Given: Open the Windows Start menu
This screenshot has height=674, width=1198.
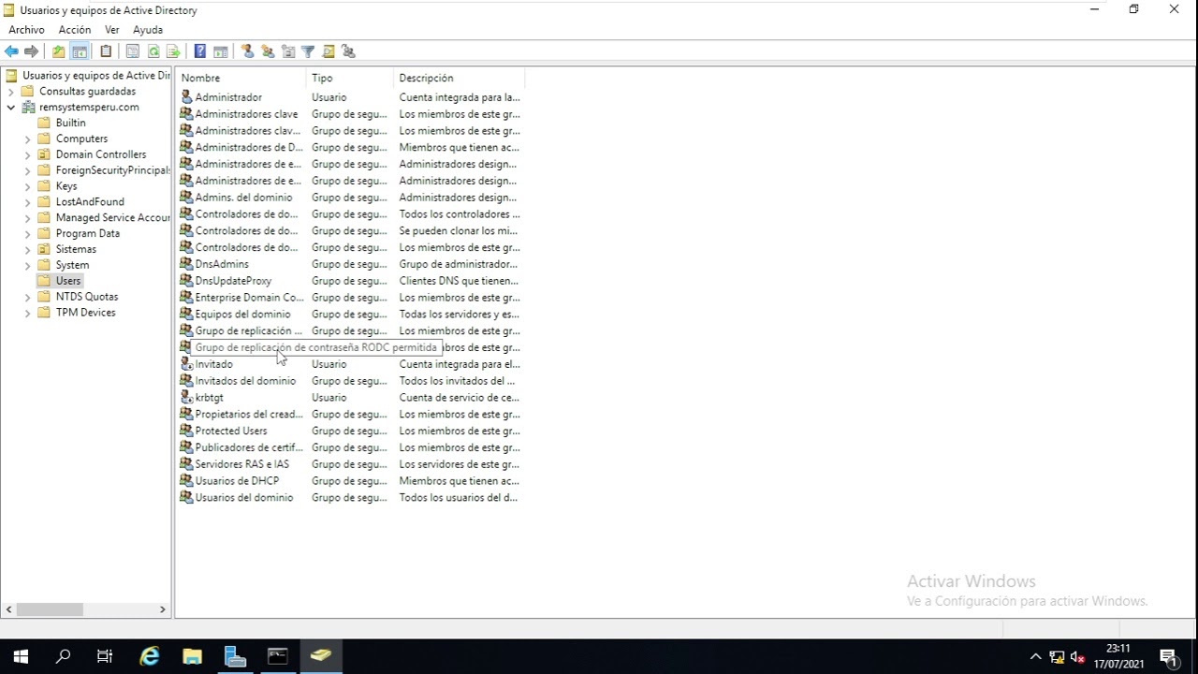Looking at the screenshot, I should click(21, 656).
